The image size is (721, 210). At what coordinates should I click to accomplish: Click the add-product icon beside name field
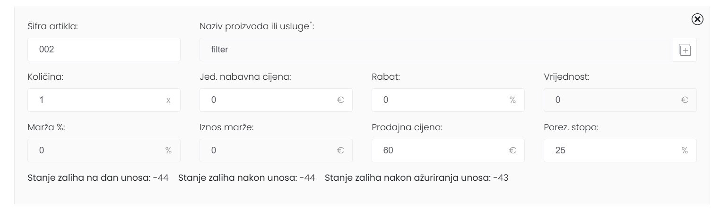685,50
